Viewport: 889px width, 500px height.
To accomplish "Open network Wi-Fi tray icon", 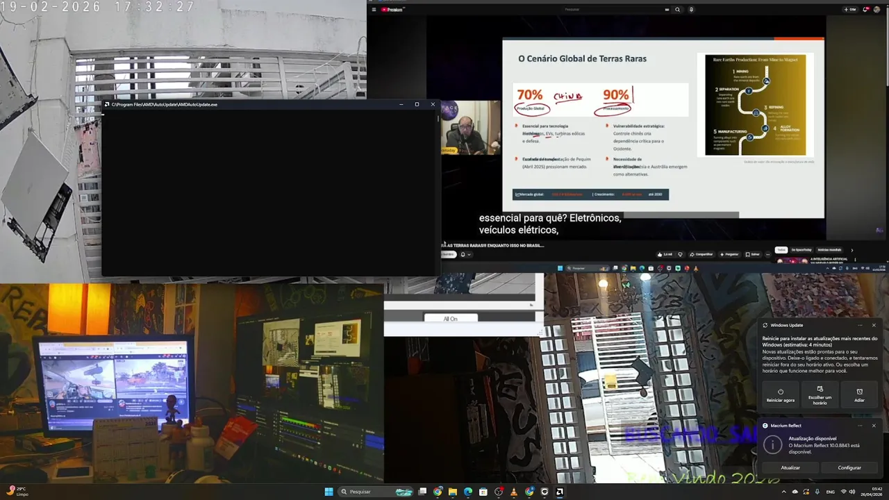I will (x=844, y=492).
